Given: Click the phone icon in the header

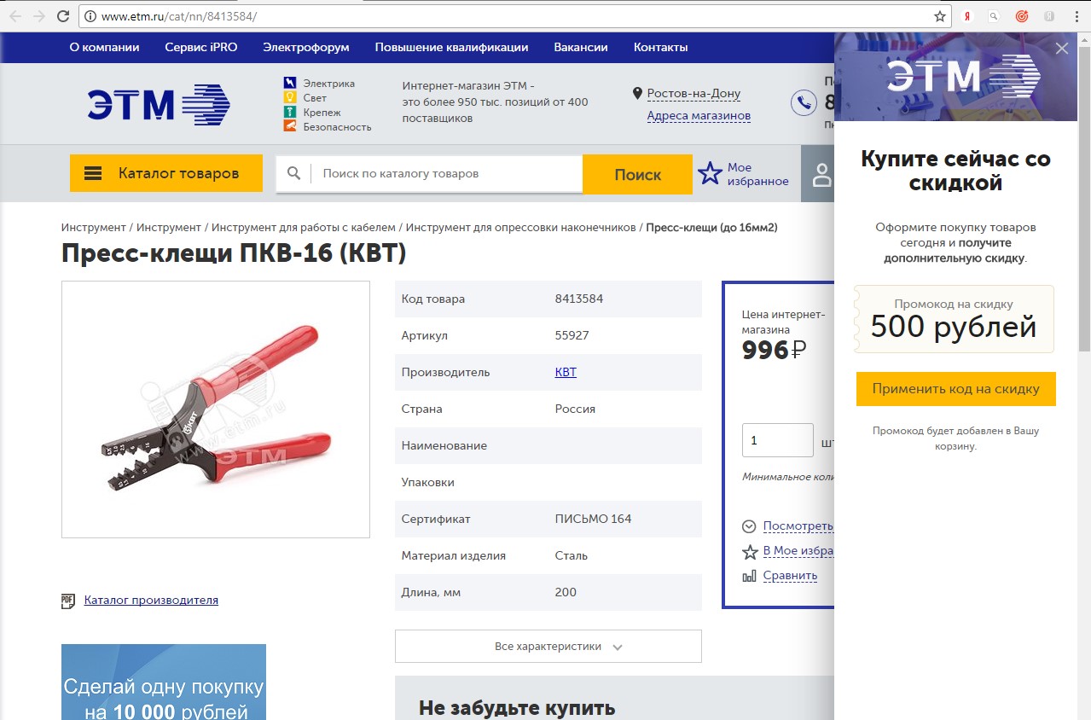Looking at the screenshot, I should (804, 103).
